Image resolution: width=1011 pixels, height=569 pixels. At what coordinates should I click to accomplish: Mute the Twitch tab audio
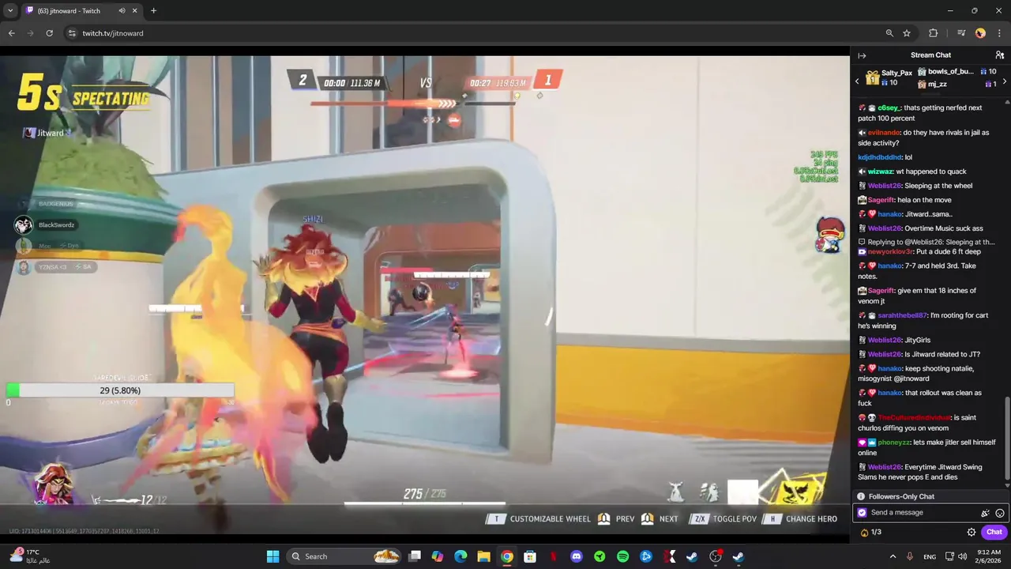(x=122, y=11)
